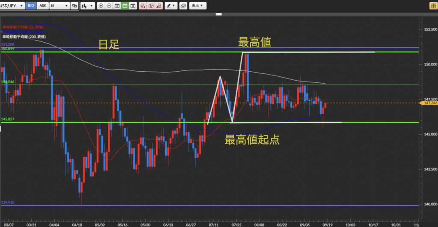The height and width of the screenshot is (227, 438).
Task: Open the candlestick chart type dropdown
Action: [x=88, y=6]
